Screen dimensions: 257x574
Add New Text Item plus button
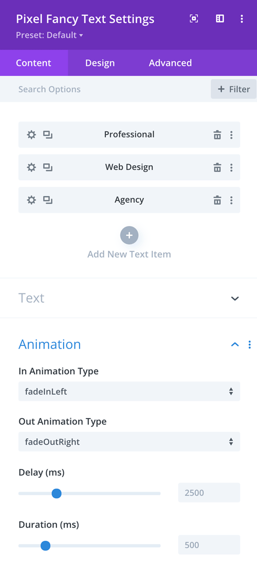(129, 235)
